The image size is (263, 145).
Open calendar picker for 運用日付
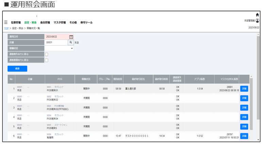coord(71,37)
